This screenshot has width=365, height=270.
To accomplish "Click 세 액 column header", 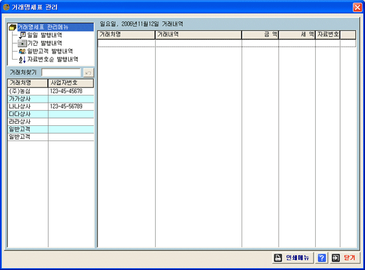I will click(x=297, y=35).
